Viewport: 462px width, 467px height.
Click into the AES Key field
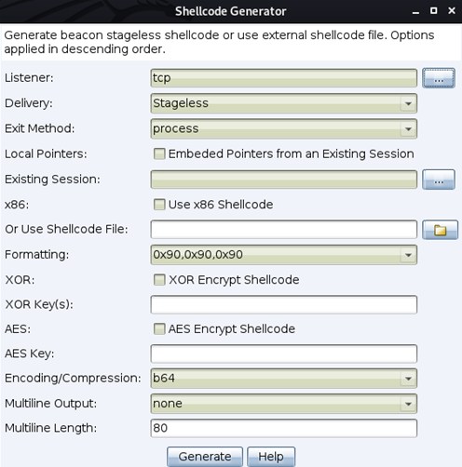(x=283, y=354)
